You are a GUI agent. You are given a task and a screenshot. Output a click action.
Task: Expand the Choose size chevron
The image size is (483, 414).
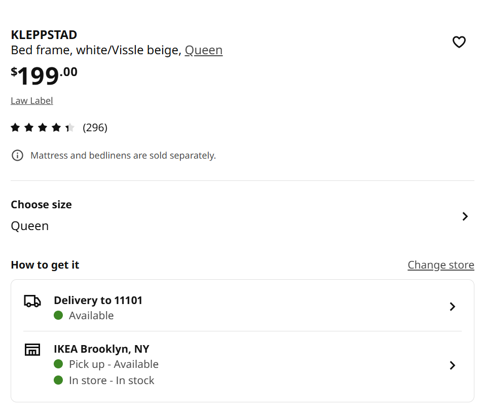(x=465, y=216)
